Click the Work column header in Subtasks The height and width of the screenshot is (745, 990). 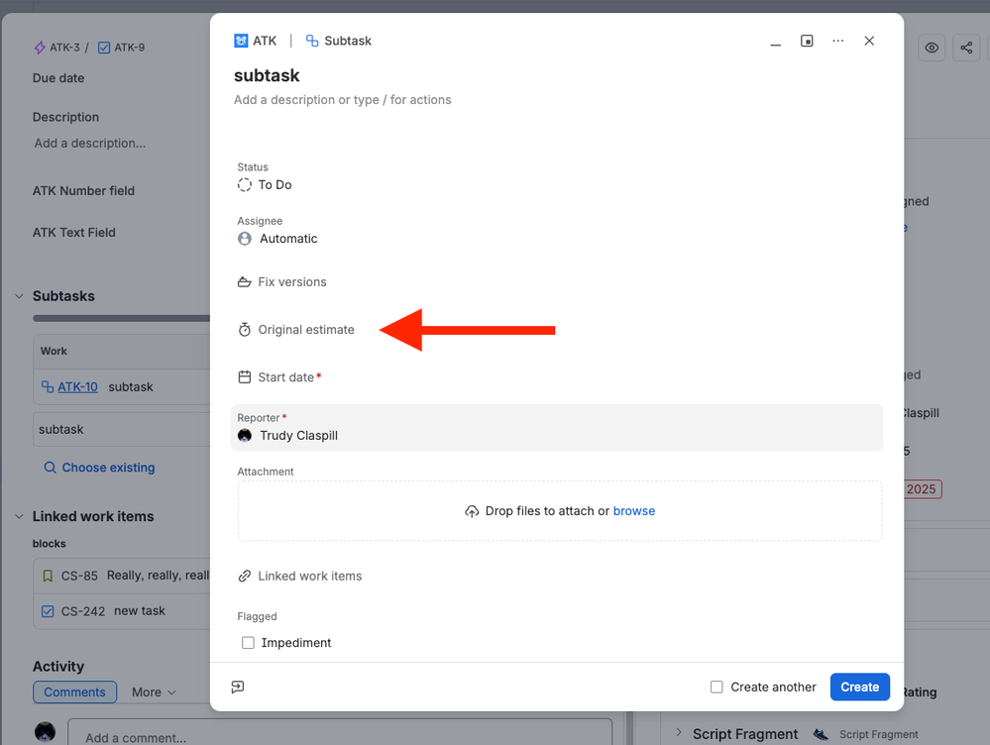54,351
